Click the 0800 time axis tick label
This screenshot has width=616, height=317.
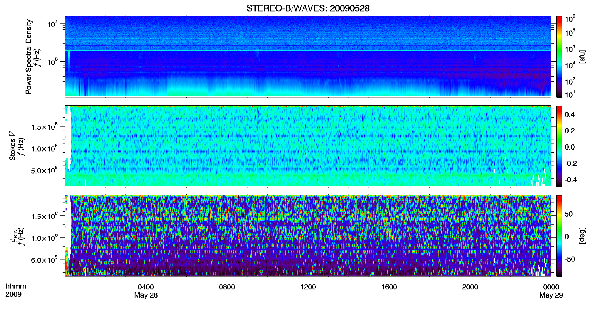(x=227, y=287)
